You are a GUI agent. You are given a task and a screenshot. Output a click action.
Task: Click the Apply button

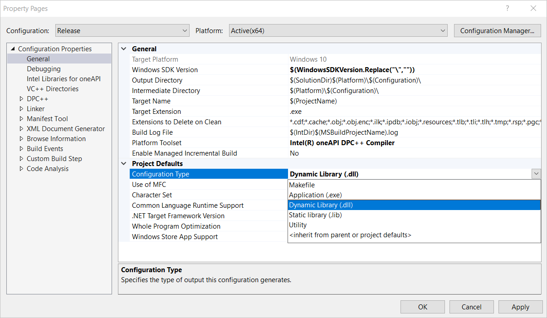click(520, 307)
